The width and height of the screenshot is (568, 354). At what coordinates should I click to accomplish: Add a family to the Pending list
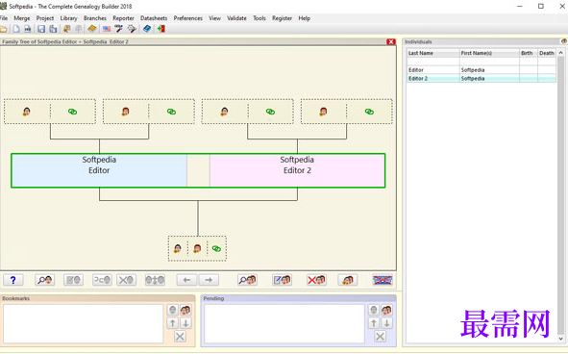point(387,310)
